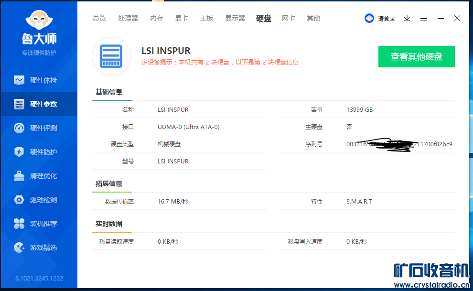The height and width of the screenshot is (291, 473).
Task: Click the 序列号 field label
Action: 314,144
